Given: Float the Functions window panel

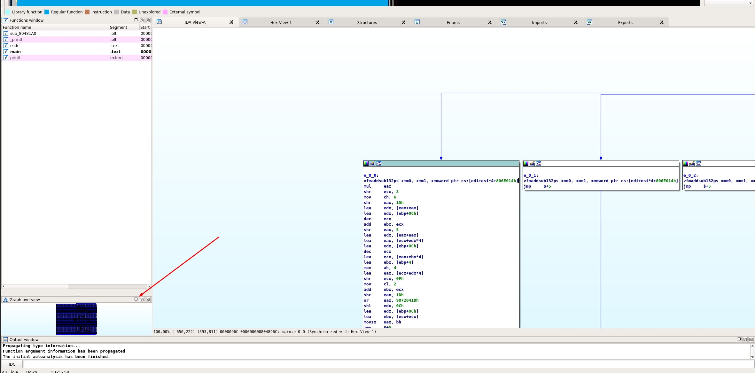Looking at the screenshot, I should [142, 20].
